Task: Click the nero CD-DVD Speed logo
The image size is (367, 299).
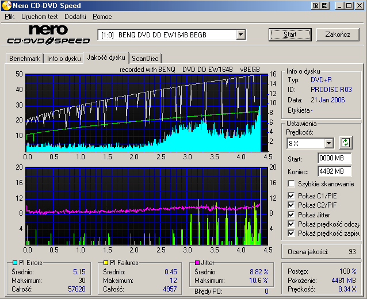Action: pos(48,34)
